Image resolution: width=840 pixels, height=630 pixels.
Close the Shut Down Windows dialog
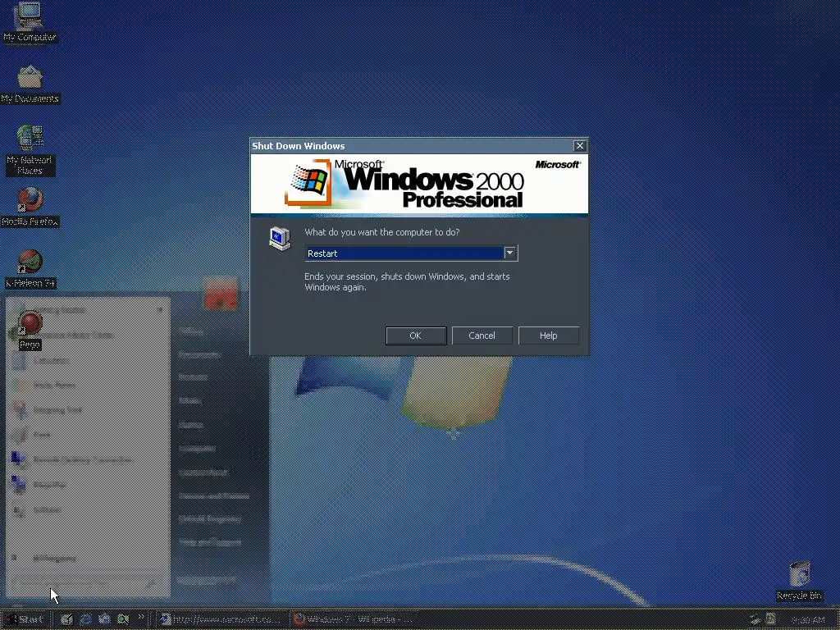coord(580,146)
